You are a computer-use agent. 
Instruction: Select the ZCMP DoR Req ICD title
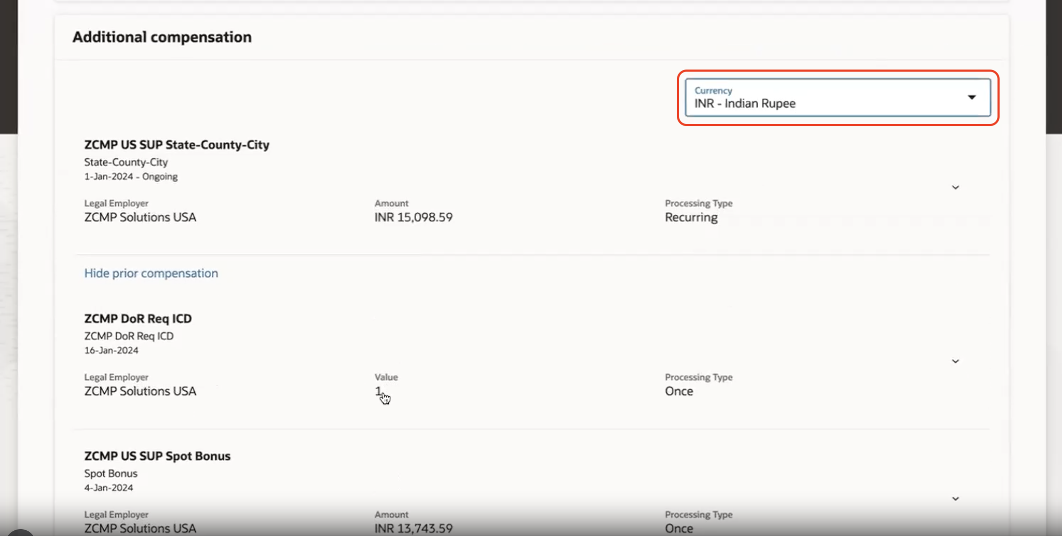tap(138, 319)
